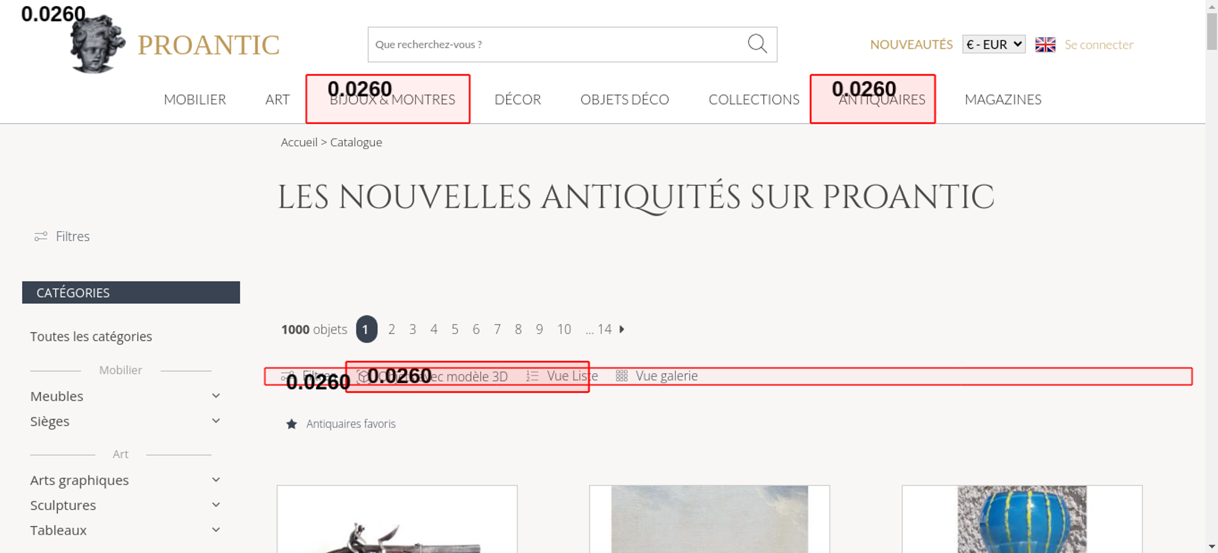Viewport: 1218px width, 553px height.
Task: Expand the Meubles category
Action: [216, 396]
